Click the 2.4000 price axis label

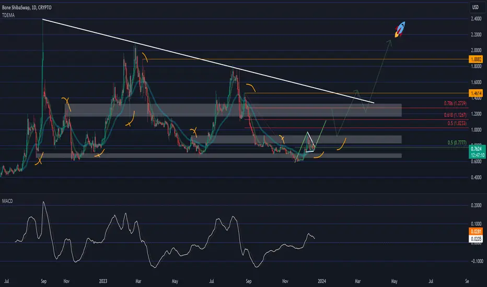pyautogui.click(x=476, y=19)
